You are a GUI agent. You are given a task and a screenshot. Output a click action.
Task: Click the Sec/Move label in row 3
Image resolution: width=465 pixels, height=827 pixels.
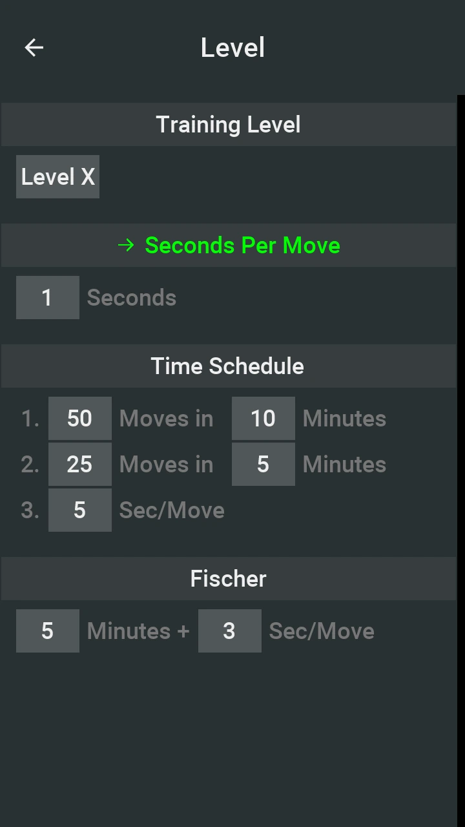click(172, 510)
